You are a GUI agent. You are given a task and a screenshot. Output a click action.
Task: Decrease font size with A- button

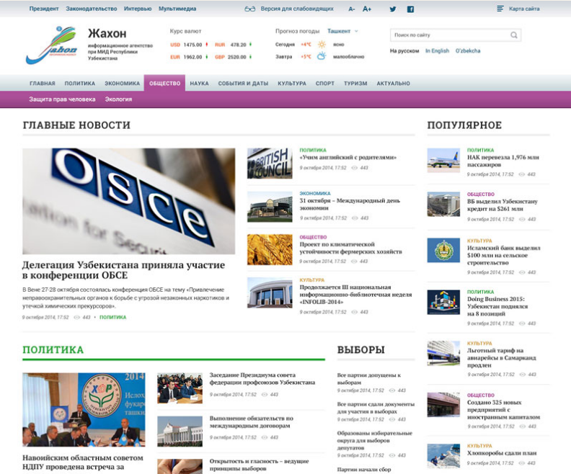[x=351, y=9]
